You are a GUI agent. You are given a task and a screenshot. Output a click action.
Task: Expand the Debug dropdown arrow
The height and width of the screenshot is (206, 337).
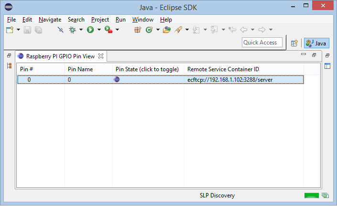81,30
